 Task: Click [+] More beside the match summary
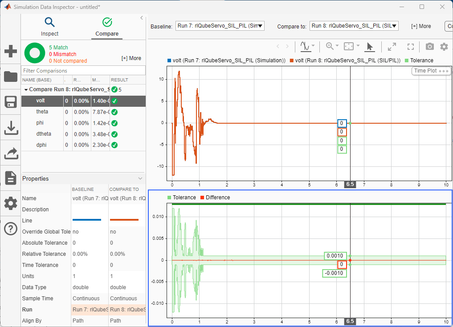click(x=131, y=58)
